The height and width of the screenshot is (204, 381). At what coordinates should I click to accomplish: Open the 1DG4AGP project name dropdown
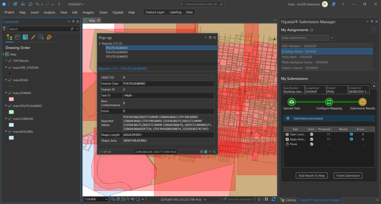pos(83,4)
